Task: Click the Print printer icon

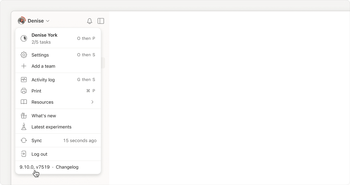Action: point(24,91)
